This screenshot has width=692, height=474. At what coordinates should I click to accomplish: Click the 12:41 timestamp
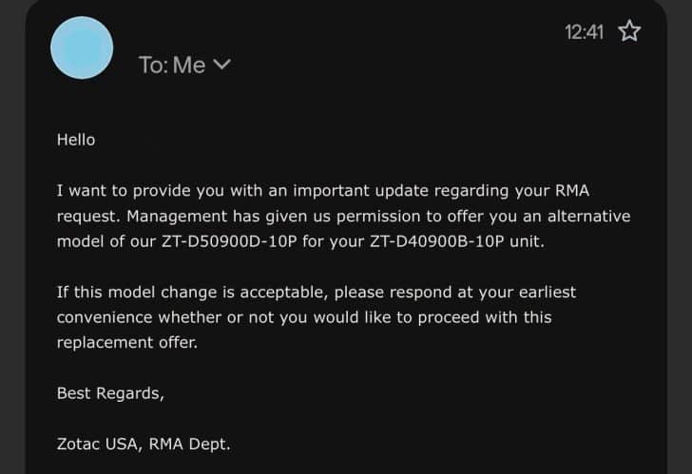click(584, 31)
